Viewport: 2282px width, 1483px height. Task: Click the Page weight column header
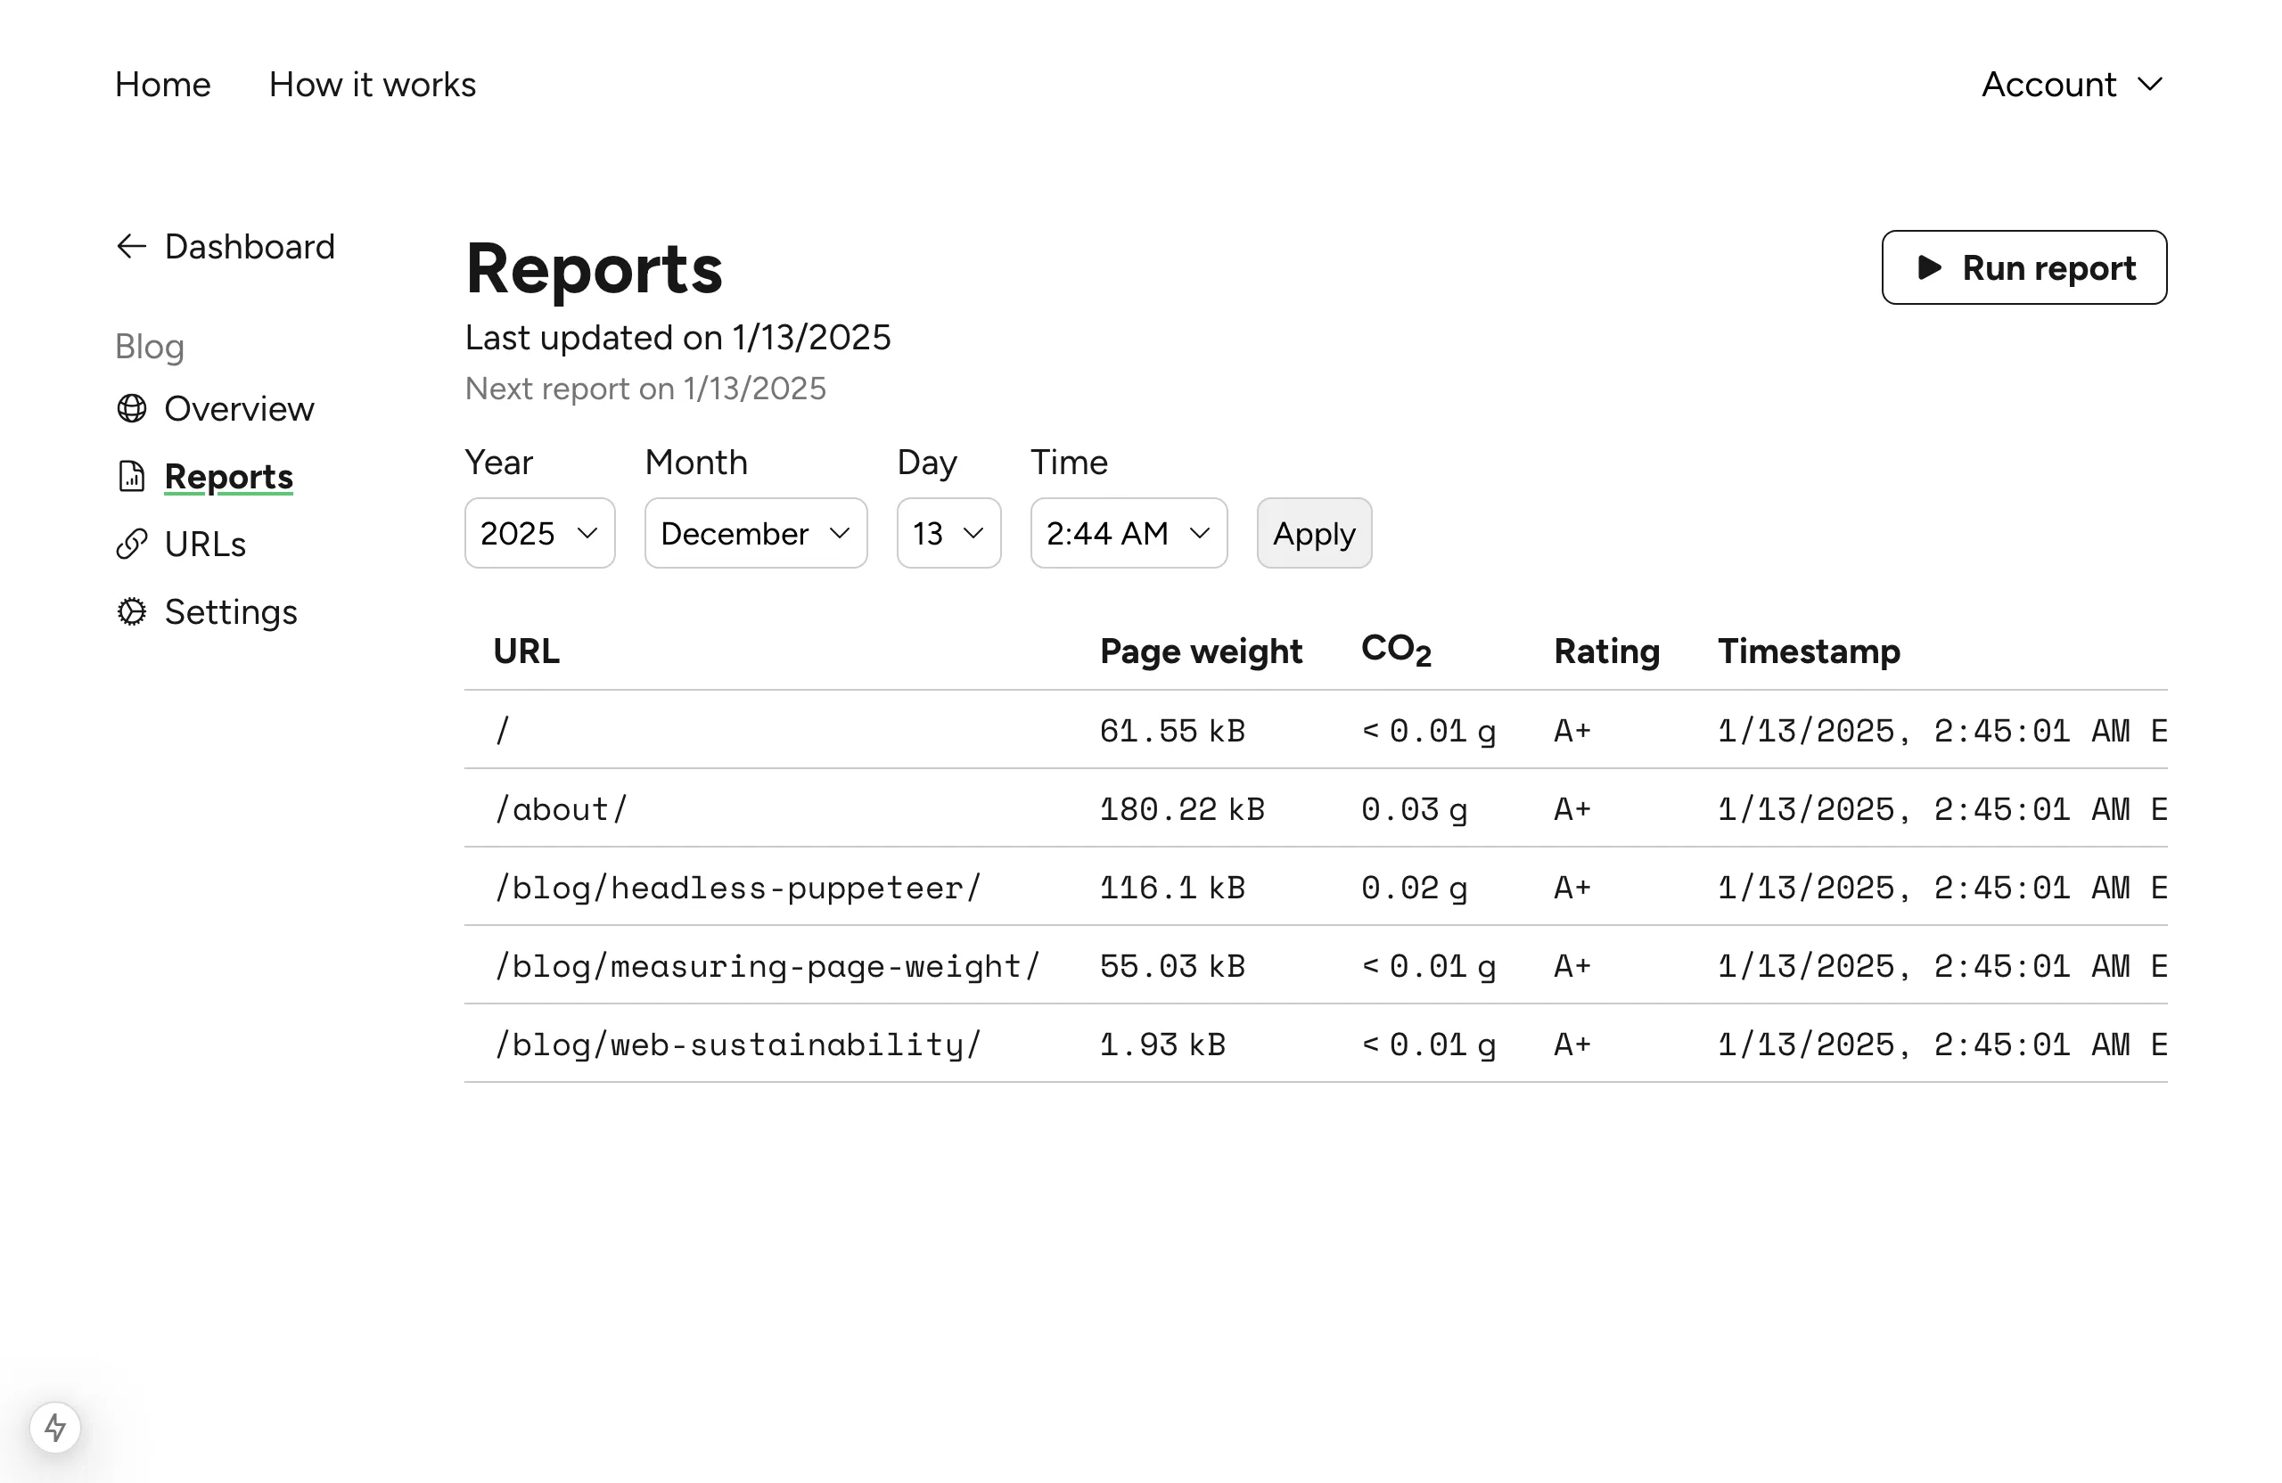coord(1201,651)
